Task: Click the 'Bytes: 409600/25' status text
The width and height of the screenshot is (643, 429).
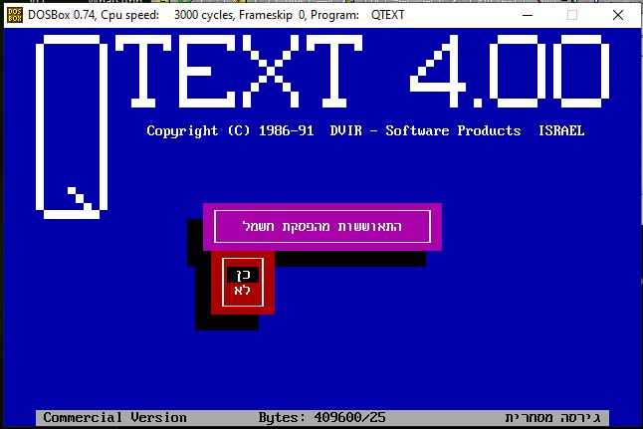Action: 321,417
